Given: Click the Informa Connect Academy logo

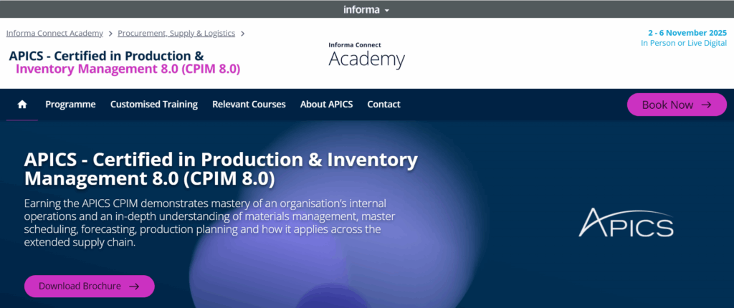Looking at the screenshot, I should tap(366, 55).
